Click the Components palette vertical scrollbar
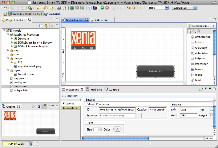Viewport: 218px width, 148px height. tap(214, 43)
